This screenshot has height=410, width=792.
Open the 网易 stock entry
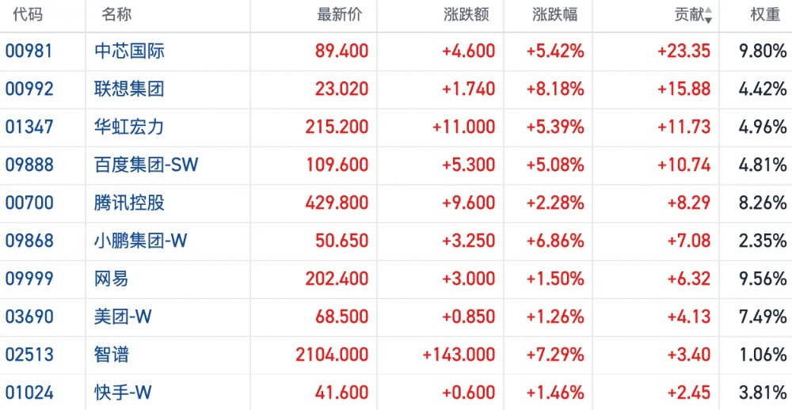[x=111, y=279]
